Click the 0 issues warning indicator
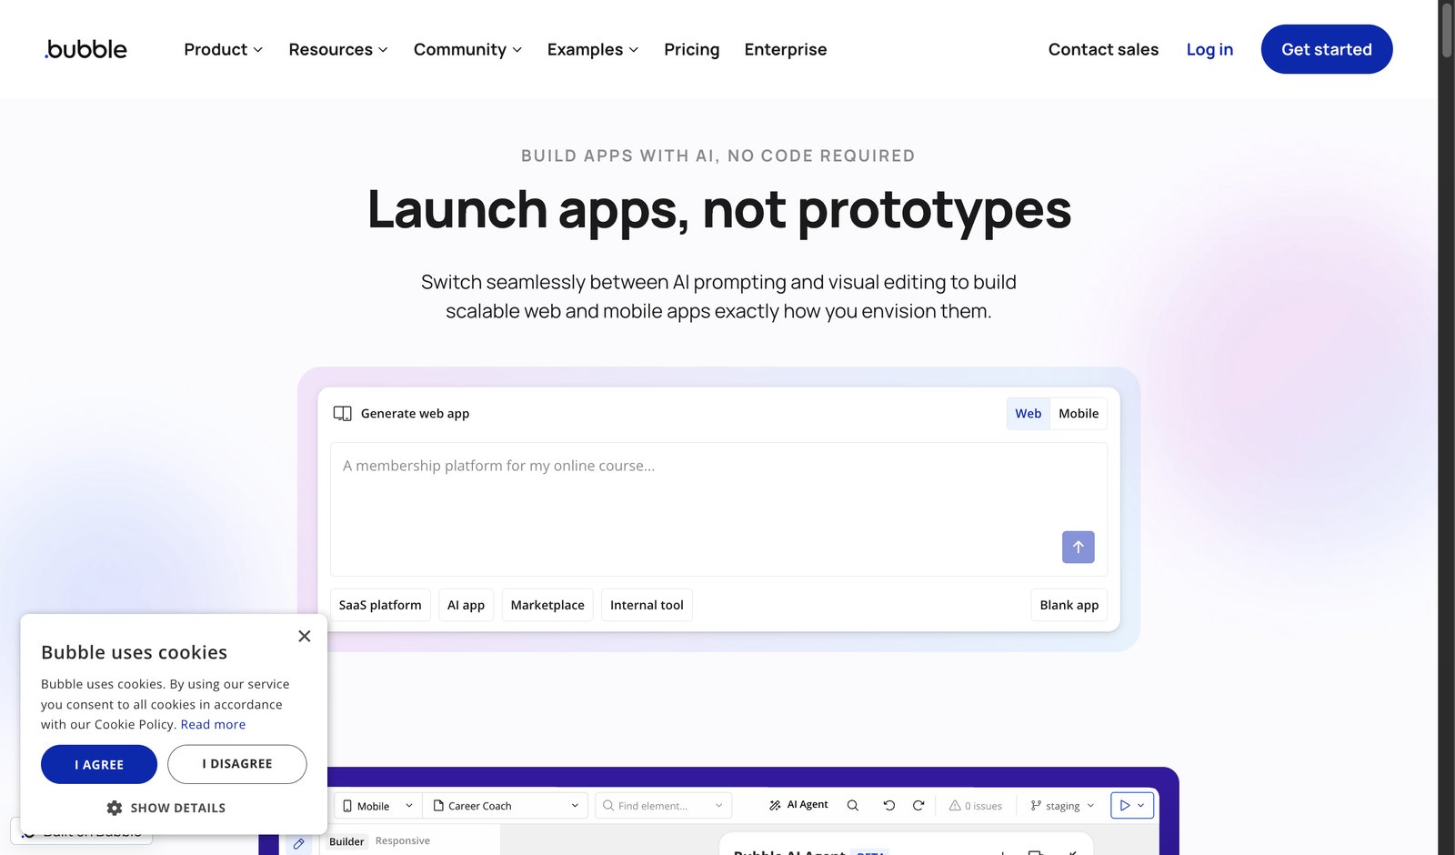 pyautogui.click(x=975, y=806)
